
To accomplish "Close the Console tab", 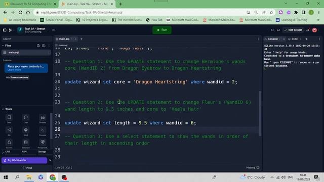I will click(283, 39).
